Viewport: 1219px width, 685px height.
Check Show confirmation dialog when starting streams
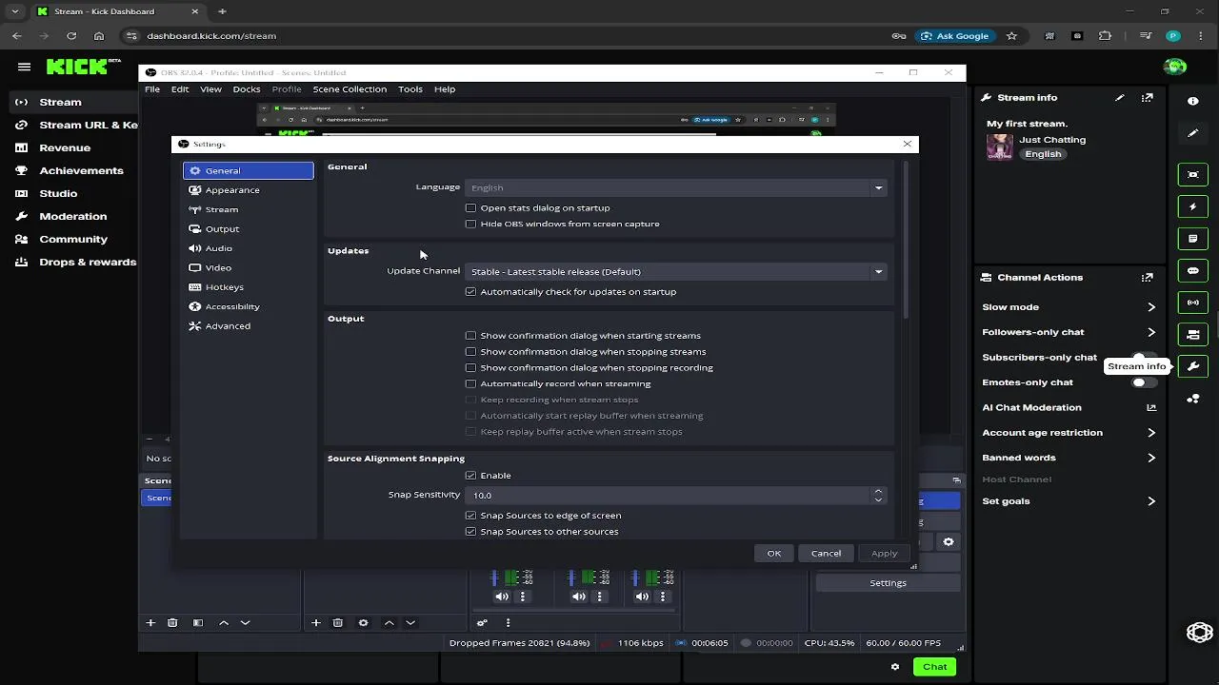[470, 335]
